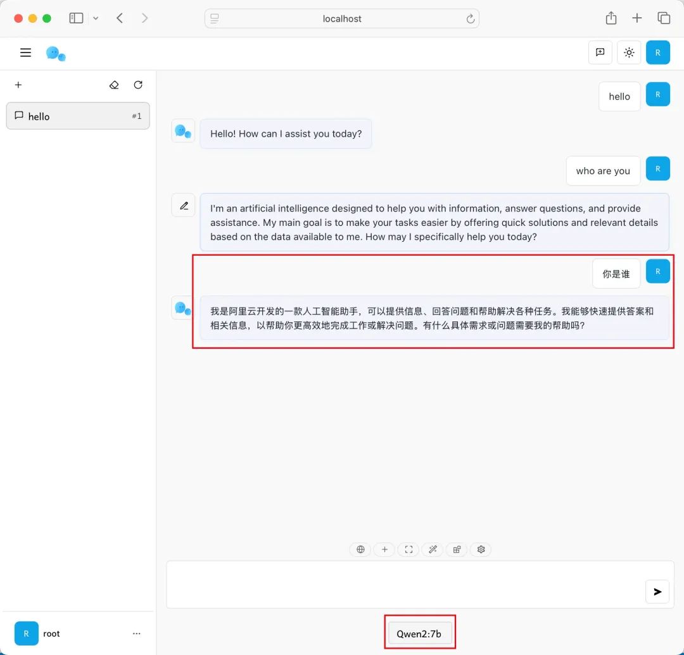Open a new Safari tab
The width and height of the screenshot is (684, 655).
click(637, 18)
